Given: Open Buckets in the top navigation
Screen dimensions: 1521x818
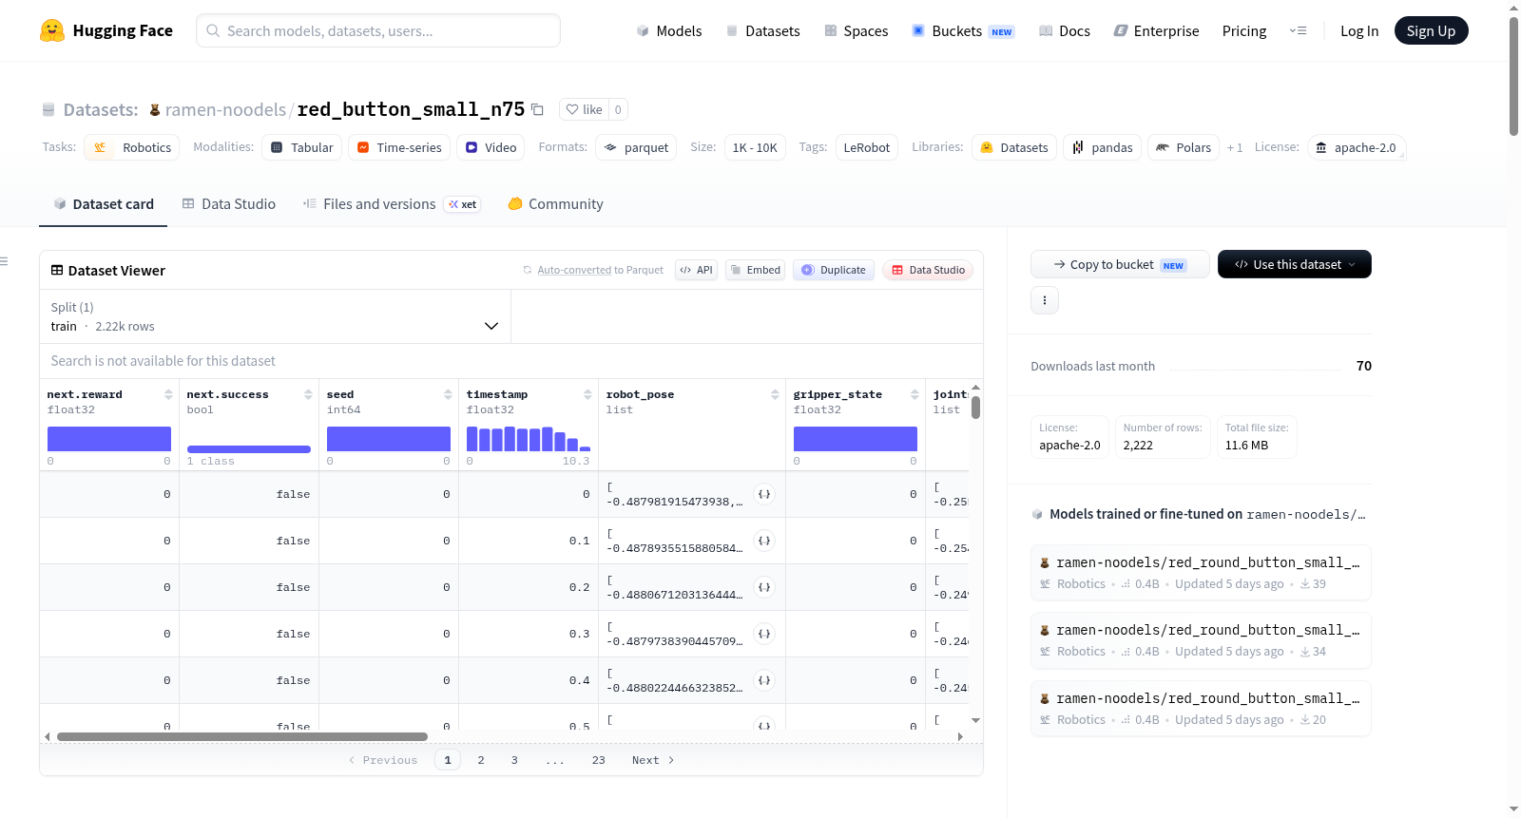Looking at the screenshot, I should (963, 31).
